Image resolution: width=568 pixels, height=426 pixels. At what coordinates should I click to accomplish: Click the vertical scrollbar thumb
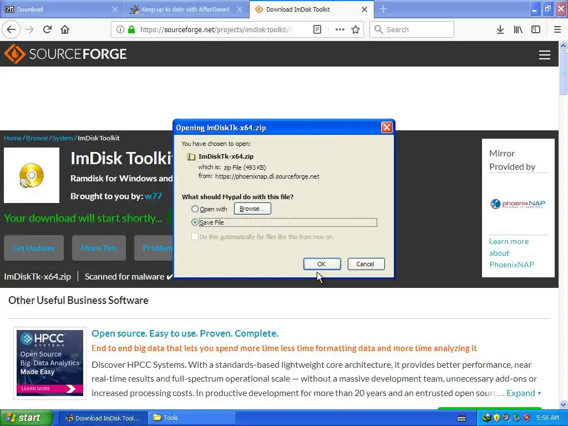(563, 73)
